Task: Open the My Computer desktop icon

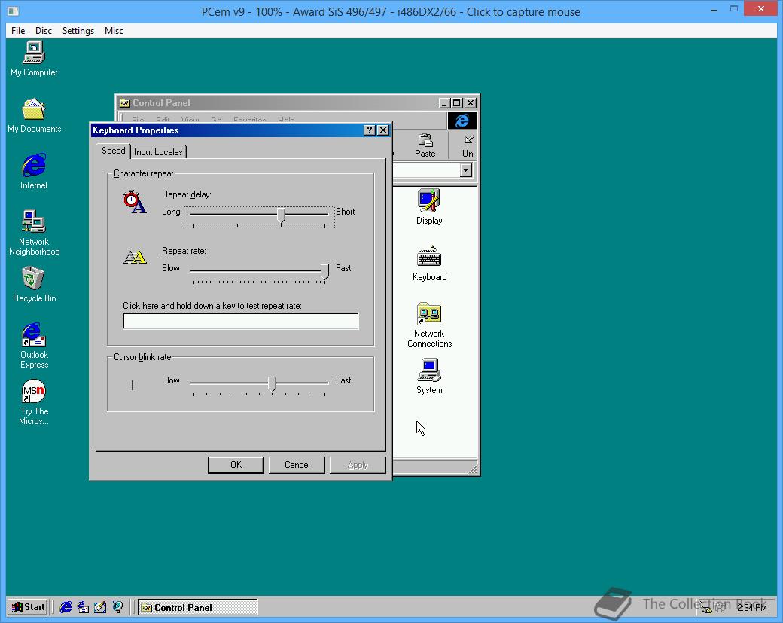Action: (33, 59)
